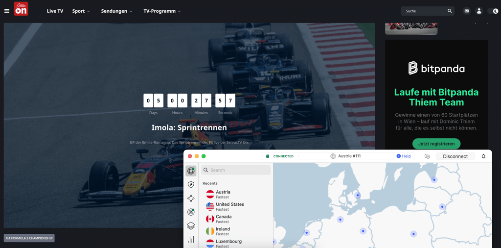Select Canada in the Recents list
Image resolution: width=501 pixels, height=248 pixels.
pos(236,219)
